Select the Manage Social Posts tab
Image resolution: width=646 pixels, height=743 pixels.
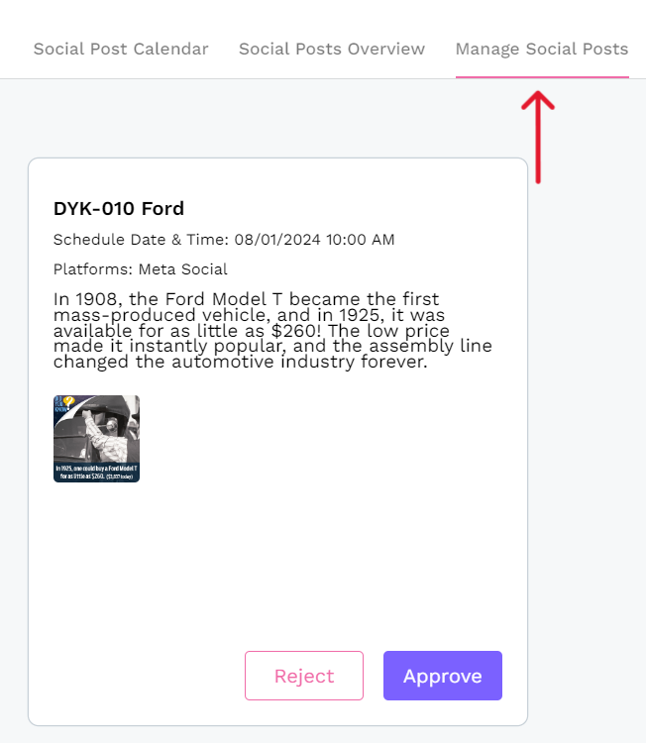tap(542, 49)
